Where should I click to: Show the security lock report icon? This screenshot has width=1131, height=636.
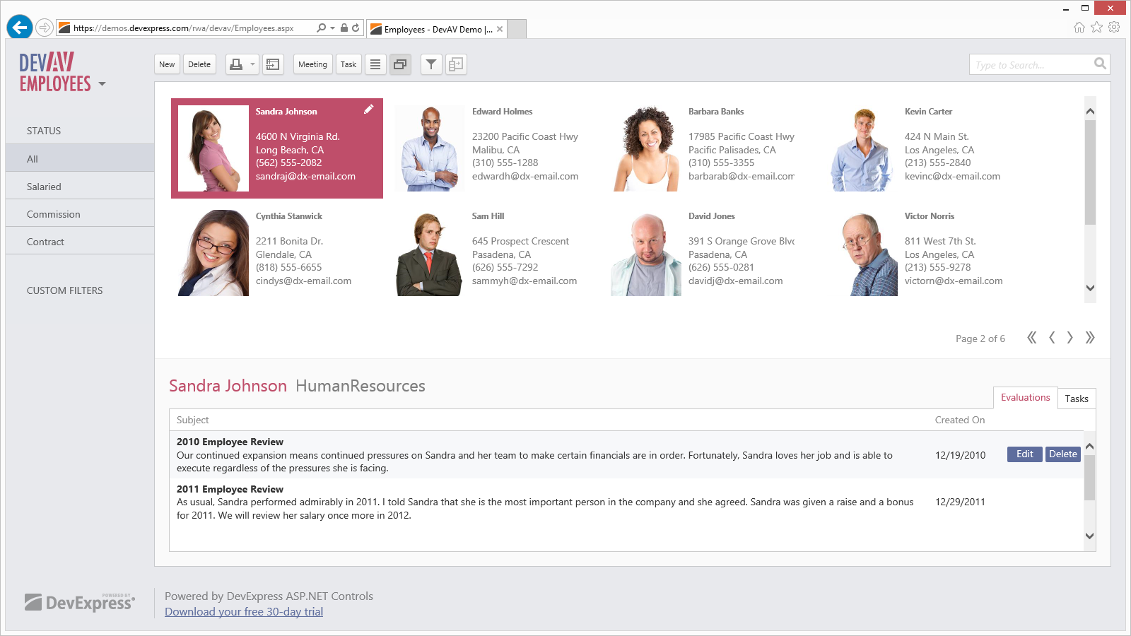[344, 28]
